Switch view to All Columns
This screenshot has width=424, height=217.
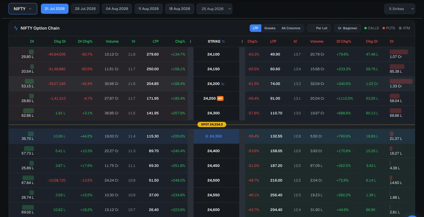pyautogui.click(x=291, y=28)
